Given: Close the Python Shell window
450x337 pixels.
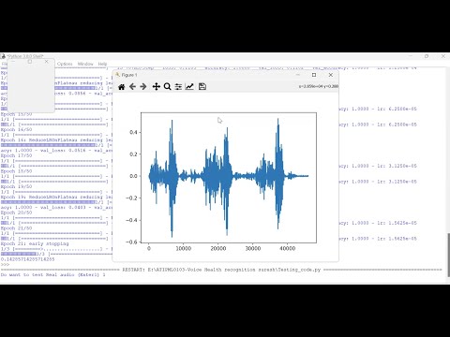Looking at the screenshot, I should coord(443,56).
